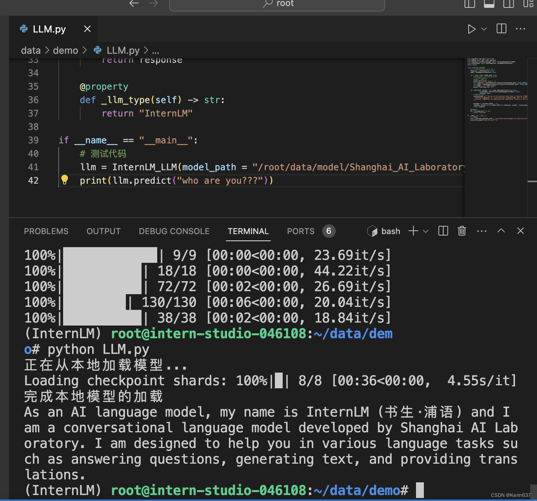Click the data breadcrumb
Screen dimensions: 537x501
(x=31, y=50)
